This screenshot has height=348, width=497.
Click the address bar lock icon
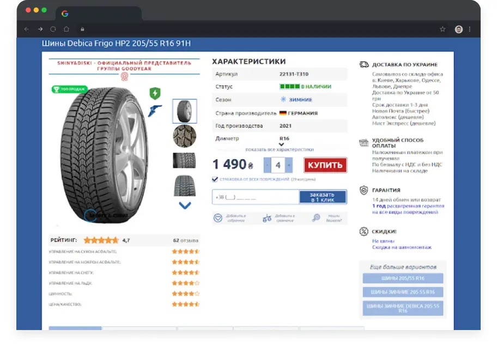click(82, 29)
